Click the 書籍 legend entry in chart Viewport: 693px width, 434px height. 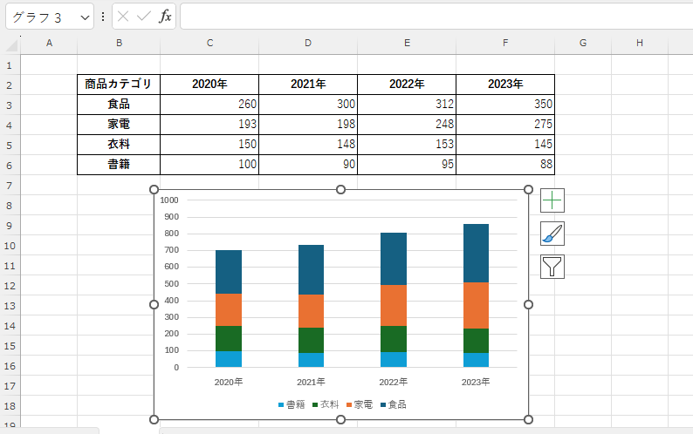coord(292,404)
